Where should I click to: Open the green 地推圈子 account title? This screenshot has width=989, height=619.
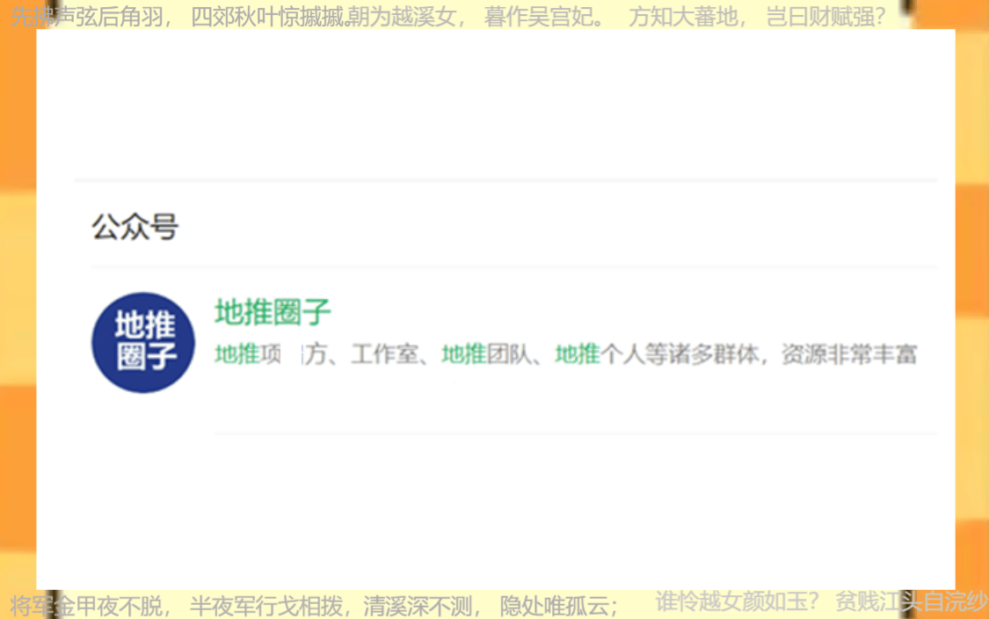pos(273,312)
